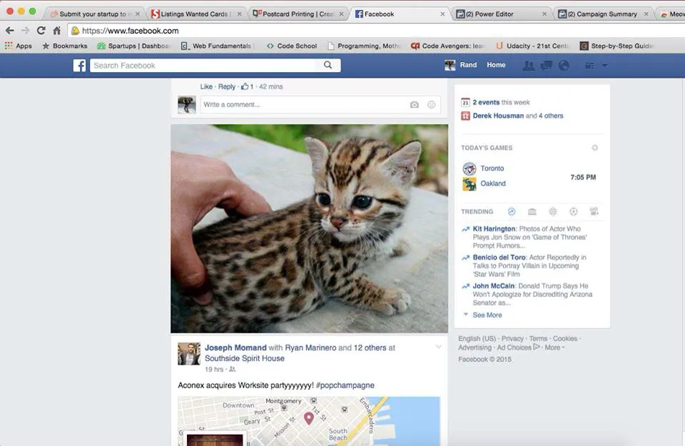Open the kitten photo
Image resolution: width=685 pixels, height=446 pixels.
pos(309,228)
